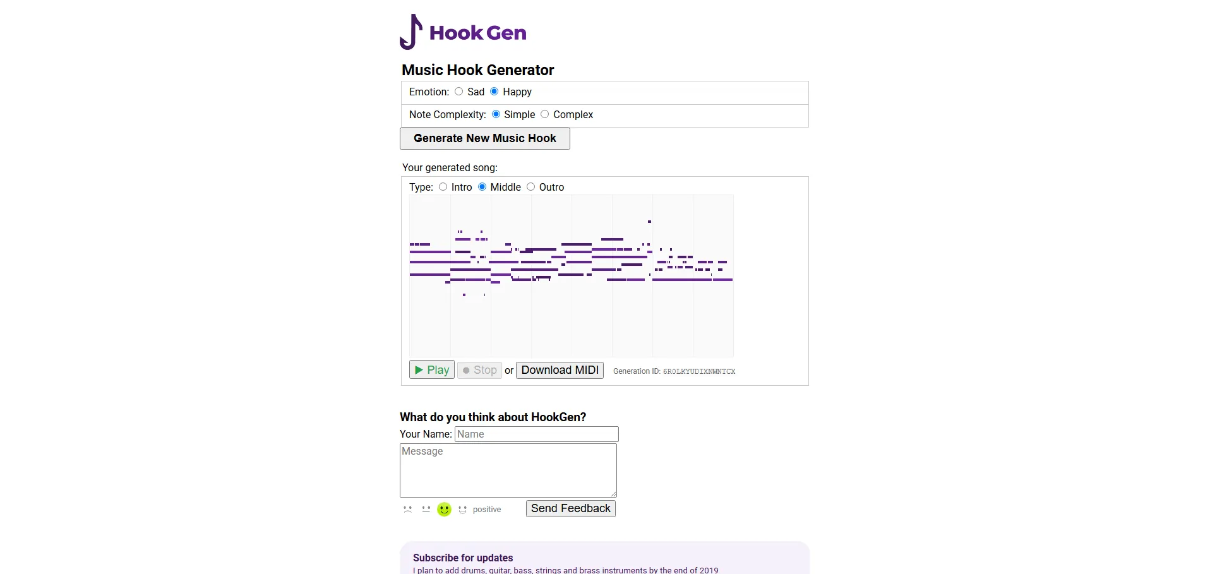Select Happy emotion radio button
The height and width of the screenshot is (574, 1210).
click(494, 92)
